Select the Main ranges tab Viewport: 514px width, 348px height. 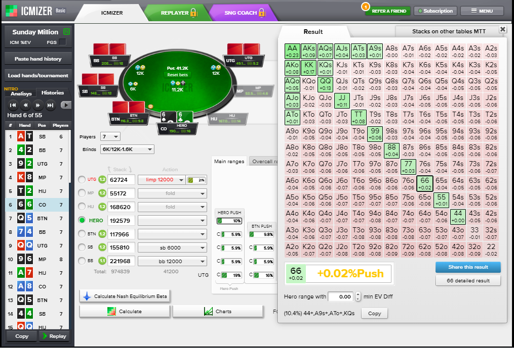pyautogui.click(x=229, y=161)
